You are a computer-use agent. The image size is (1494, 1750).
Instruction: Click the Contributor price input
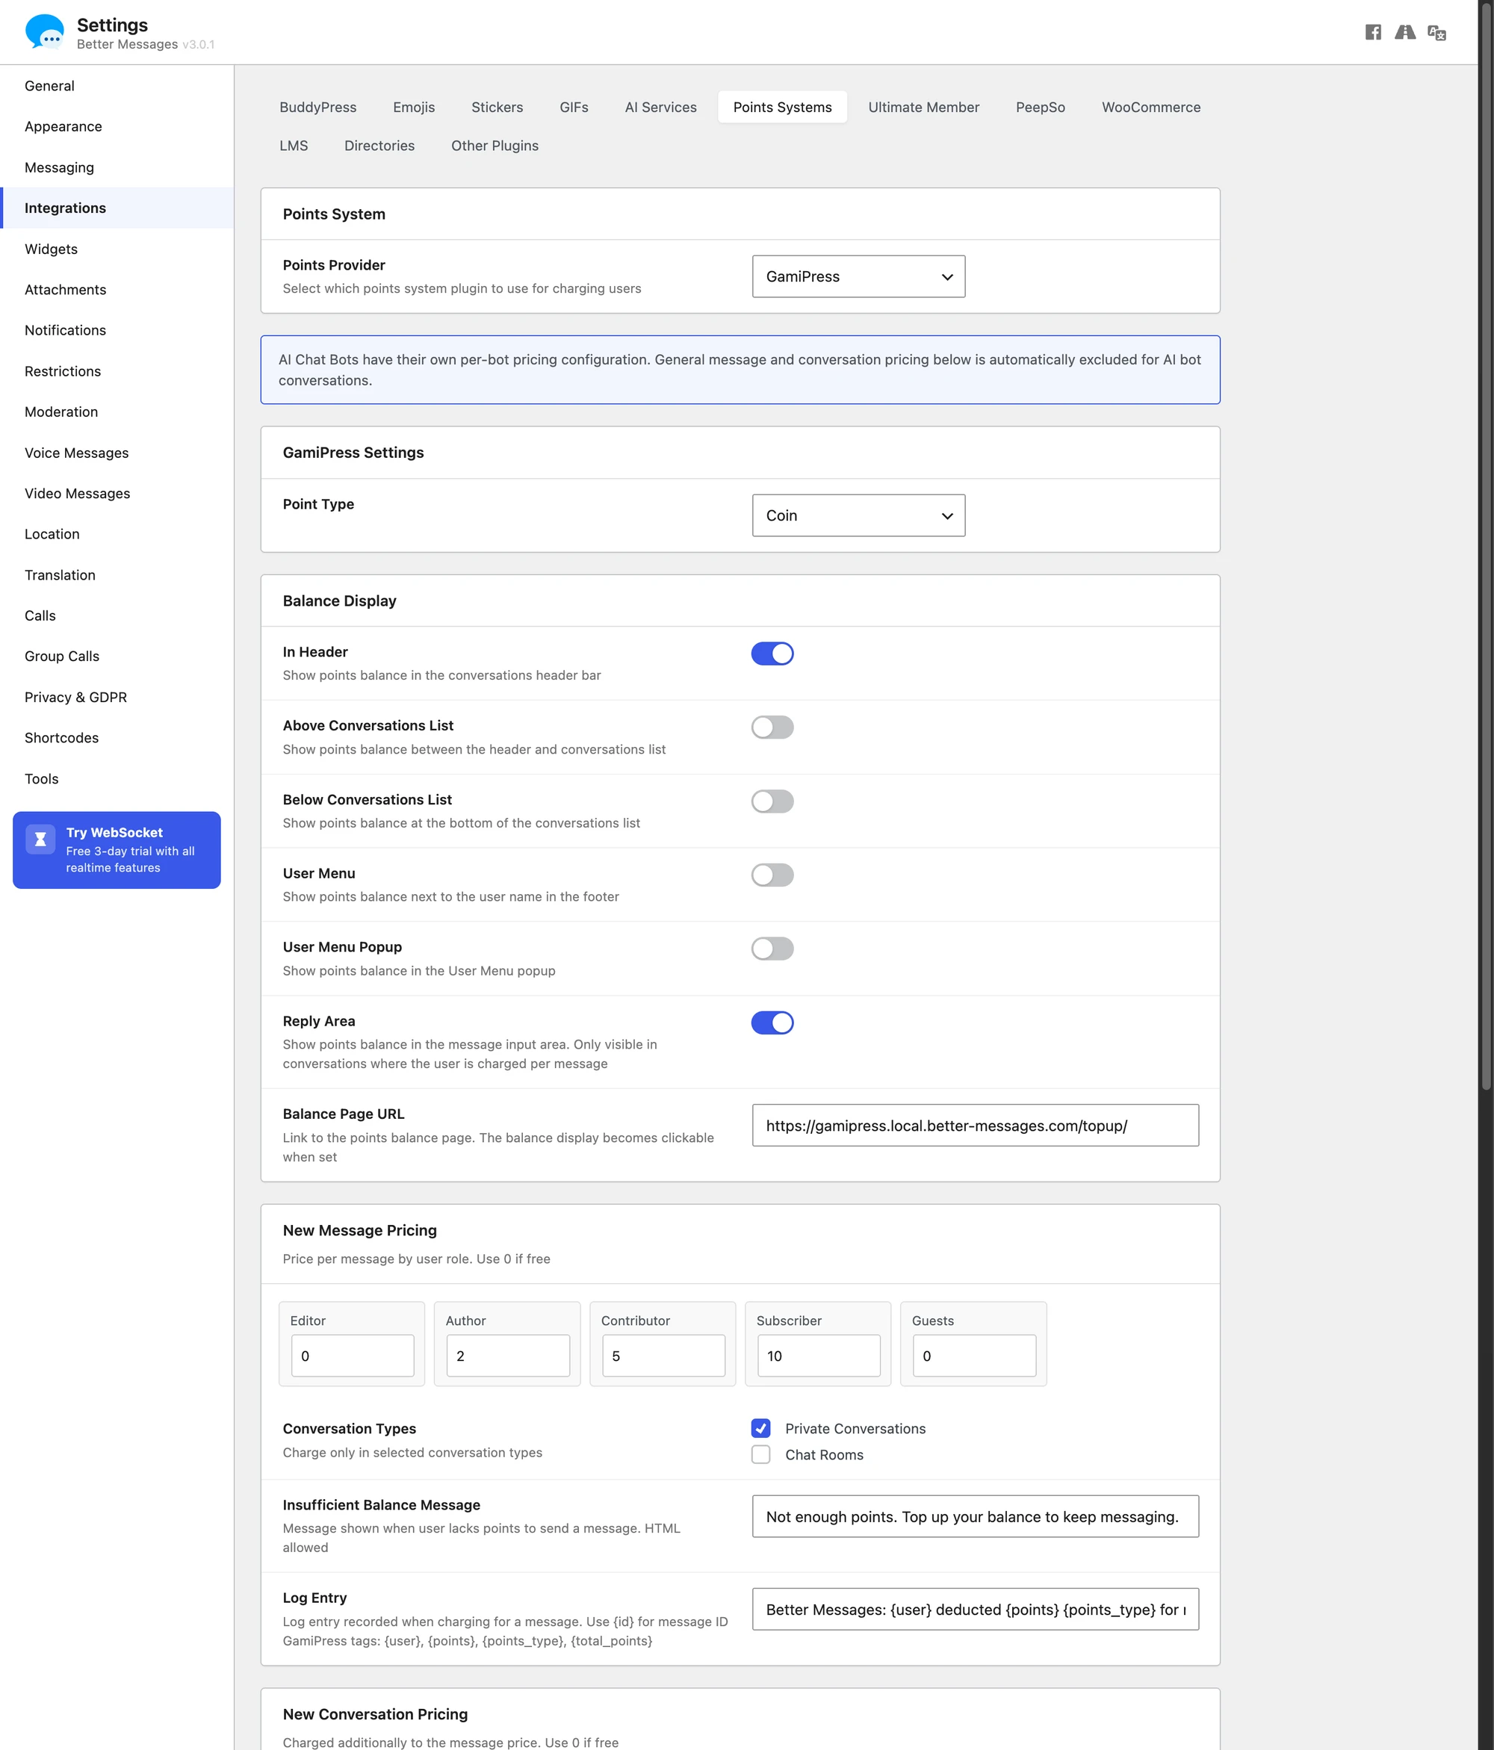[x=663, y=1356]
